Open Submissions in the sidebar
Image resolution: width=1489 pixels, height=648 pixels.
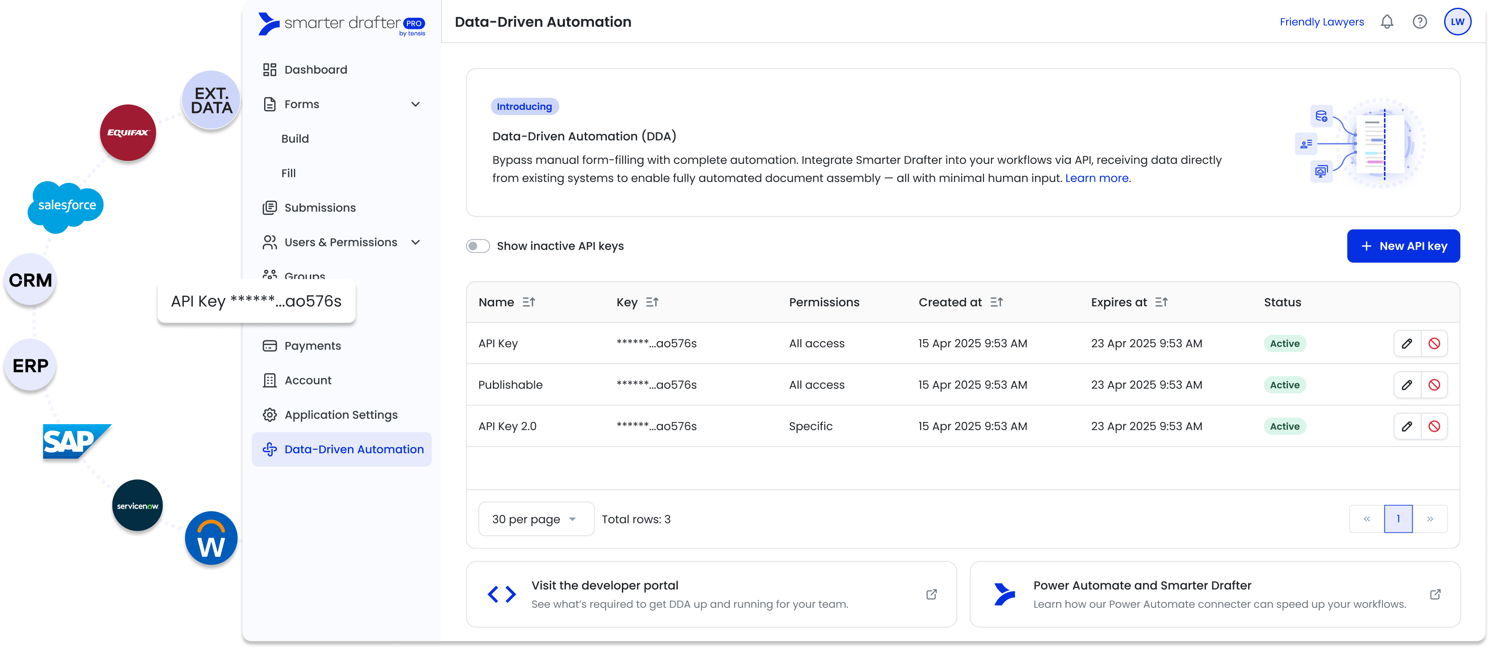click(320, 208)
